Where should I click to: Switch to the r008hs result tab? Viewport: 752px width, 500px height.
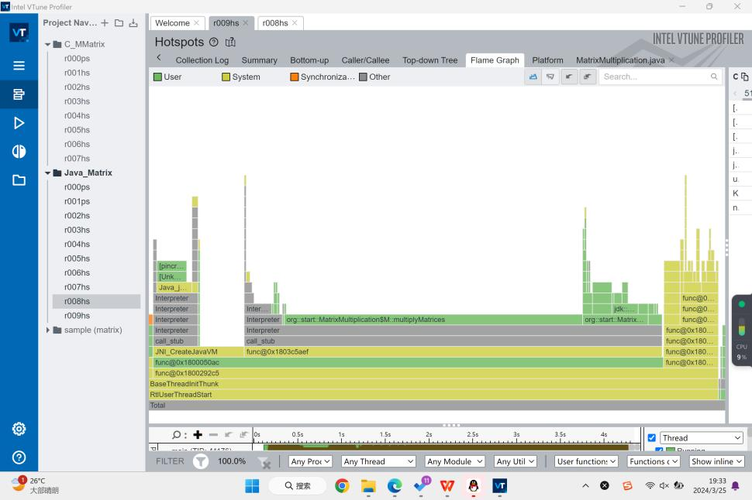275,23
